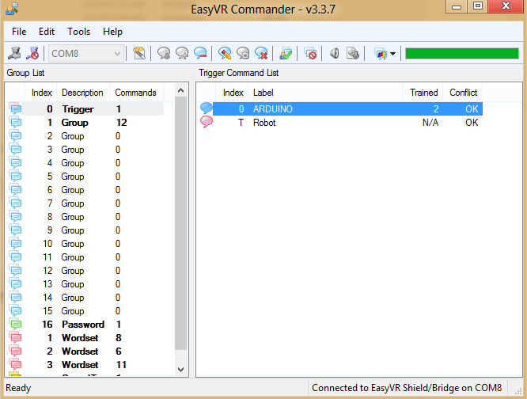The image size is (527, 399).
Task: Click the green progress bar in toolbar
Action: [462, 54]
